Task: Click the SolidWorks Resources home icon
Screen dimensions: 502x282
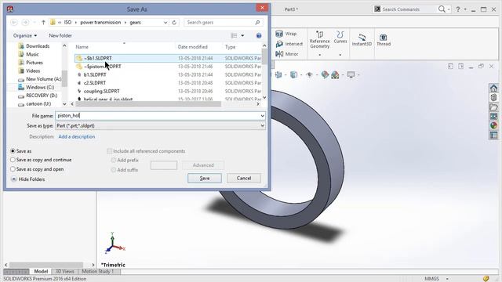Action: (x=493, y=89)
